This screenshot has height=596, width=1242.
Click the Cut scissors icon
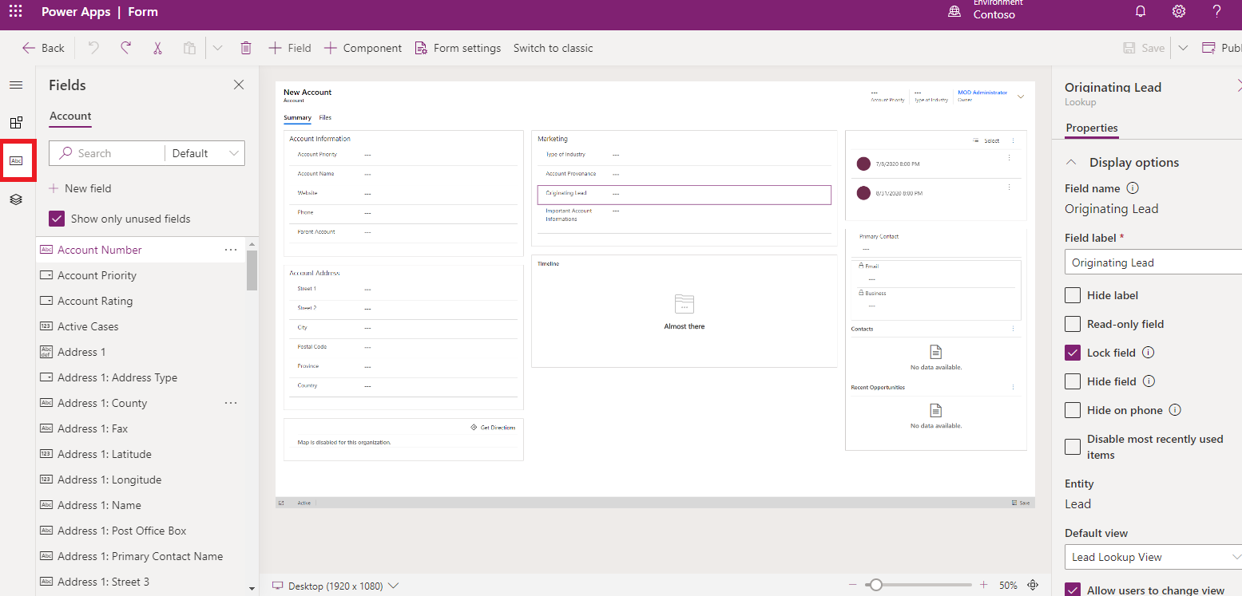(157, 48)
